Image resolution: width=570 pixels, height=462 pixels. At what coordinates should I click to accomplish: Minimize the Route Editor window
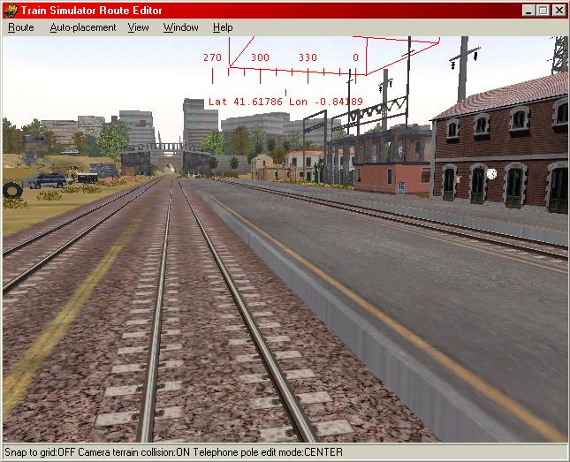(528, 10)
